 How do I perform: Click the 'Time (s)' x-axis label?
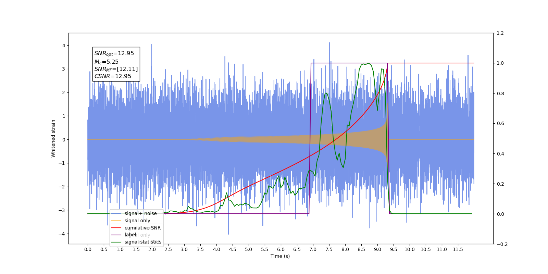point(280,256)
